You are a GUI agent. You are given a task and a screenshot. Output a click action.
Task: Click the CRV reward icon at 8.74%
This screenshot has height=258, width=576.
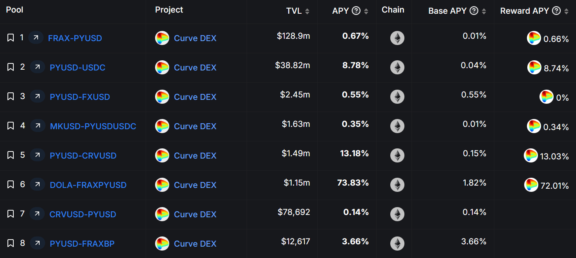(x=534, y=67)
